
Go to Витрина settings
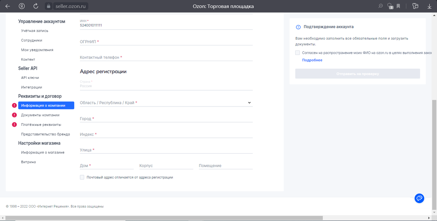coord(28,162)
